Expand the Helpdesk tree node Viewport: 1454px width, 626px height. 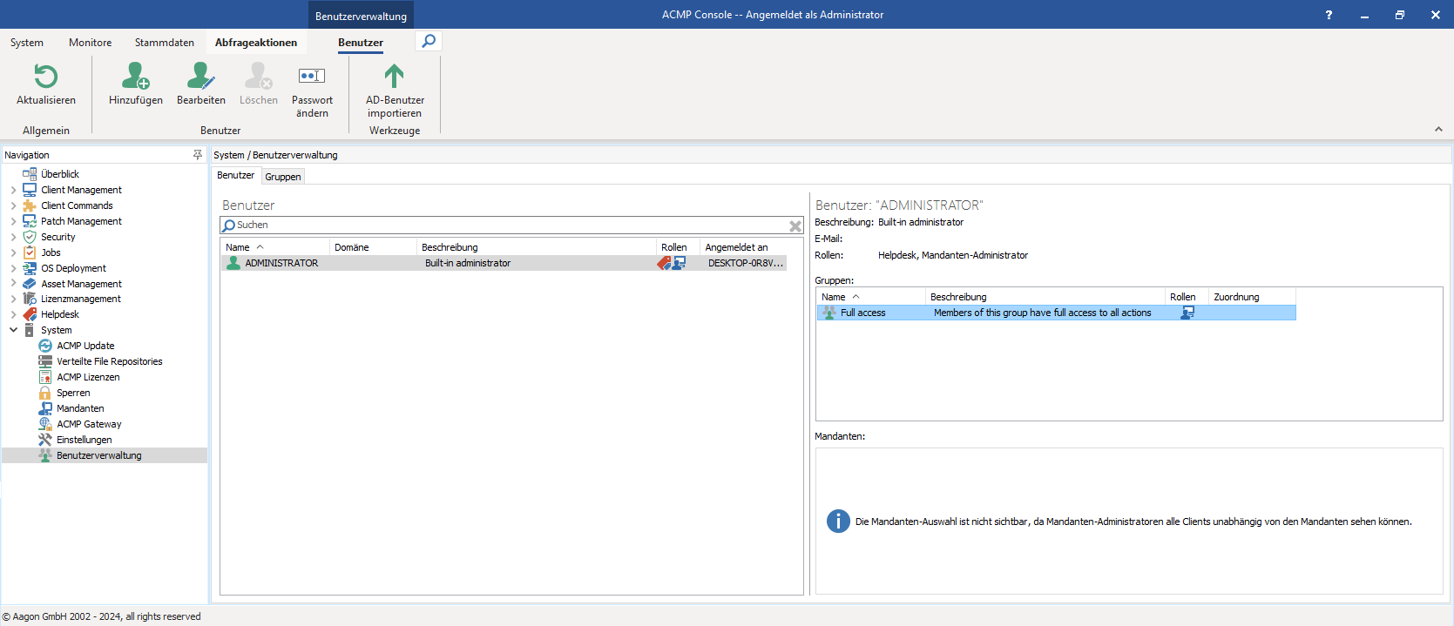[x=13, y=314]
